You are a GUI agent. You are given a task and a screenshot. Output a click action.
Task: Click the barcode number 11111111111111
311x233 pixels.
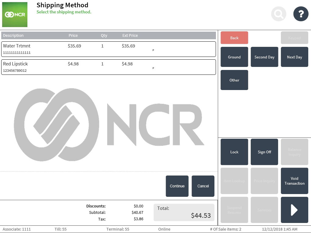17,53
